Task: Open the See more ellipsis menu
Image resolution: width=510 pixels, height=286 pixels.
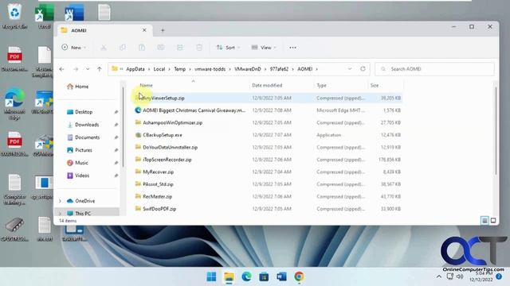Action: pos(292,48)
